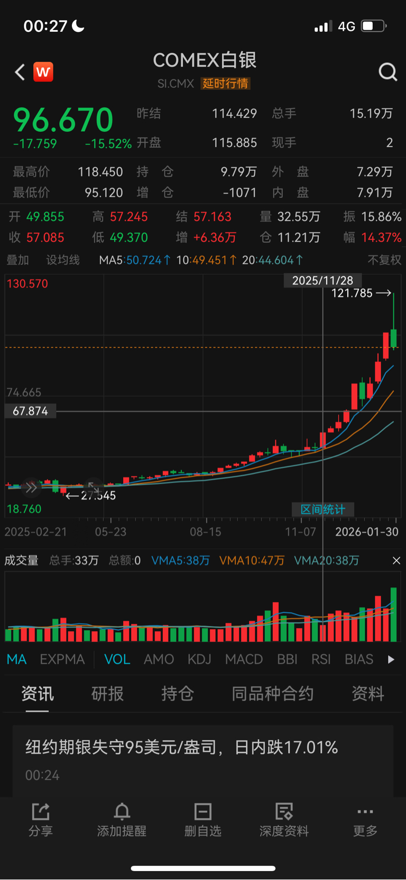Tap the 成交量 panel title
This screenshot has height=880, width=406.
(x=22, y=560)
